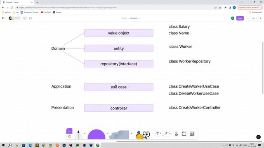The height and width of the screenshot is (148, 264).
Task: Reload the browser page
Action: (12, 7)
